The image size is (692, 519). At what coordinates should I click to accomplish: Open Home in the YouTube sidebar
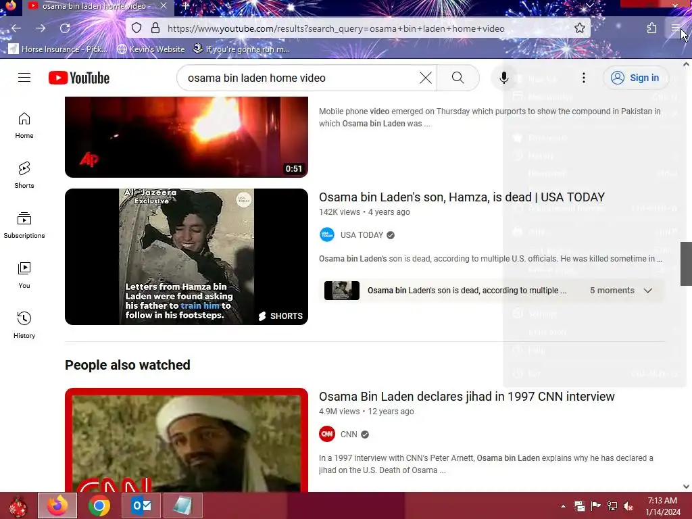(x=24, y=125)
